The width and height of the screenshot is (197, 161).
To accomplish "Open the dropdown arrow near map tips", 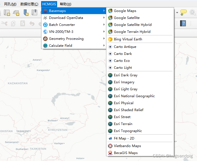I will click(x=177, y=13).
